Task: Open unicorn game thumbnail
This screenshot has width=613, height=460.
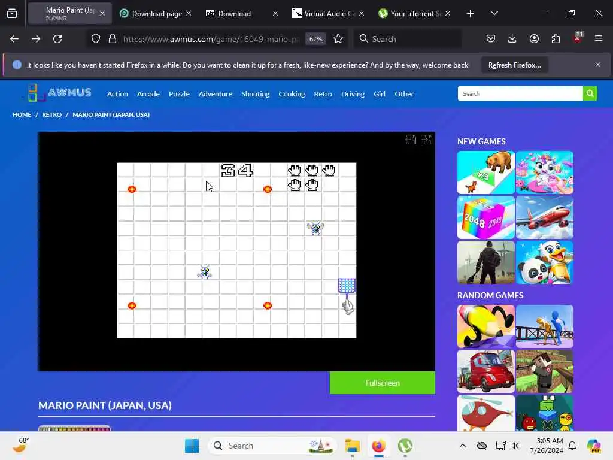Action: pos(545,172)
